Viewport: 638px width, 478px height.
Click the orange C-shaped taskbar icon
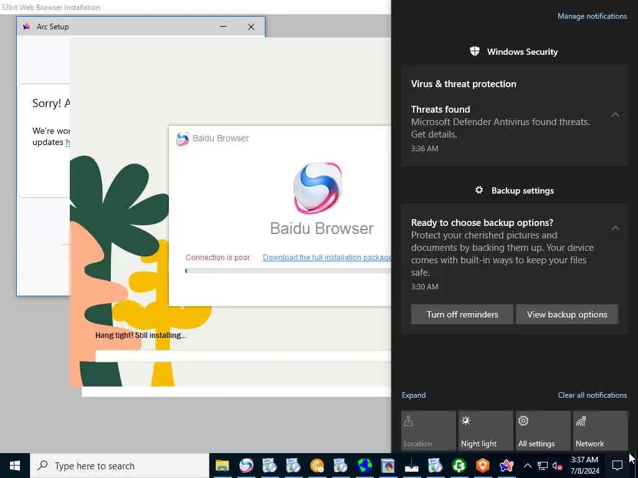point(317,466)
